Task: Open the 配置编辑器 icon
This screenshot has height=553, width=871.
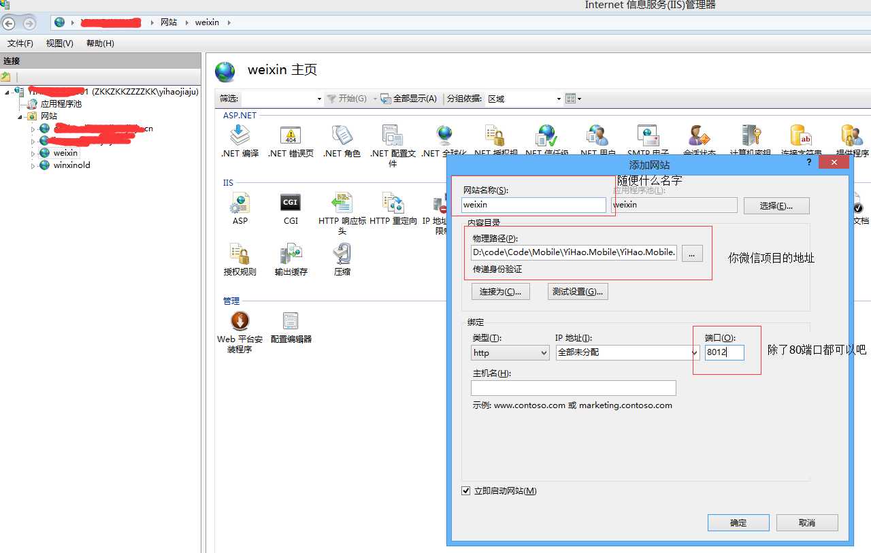Action: [x=291, y=321]
